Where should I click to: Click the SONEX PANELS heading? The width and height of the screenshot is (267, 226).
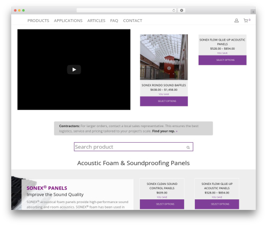(x=47, y=188)
